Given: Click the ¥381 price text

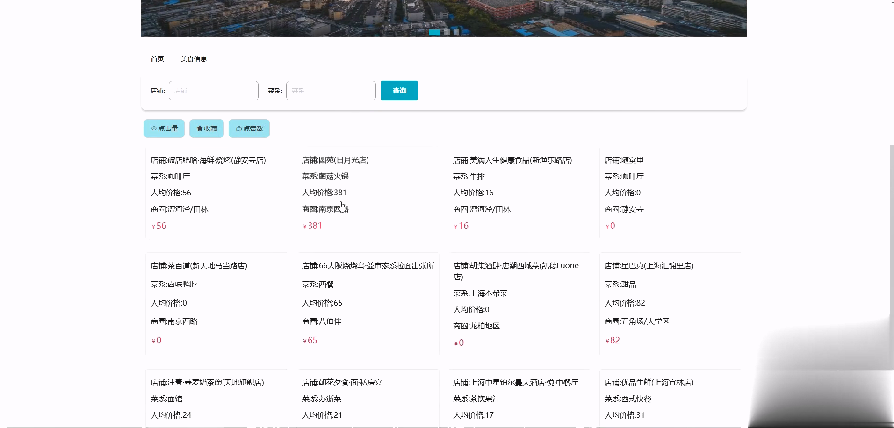Looking at the screenshot, I should point(312,226).
